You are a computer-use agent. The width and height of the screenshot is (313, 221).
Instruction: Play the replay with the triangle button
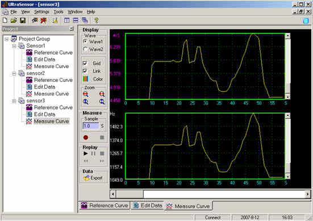86,153
